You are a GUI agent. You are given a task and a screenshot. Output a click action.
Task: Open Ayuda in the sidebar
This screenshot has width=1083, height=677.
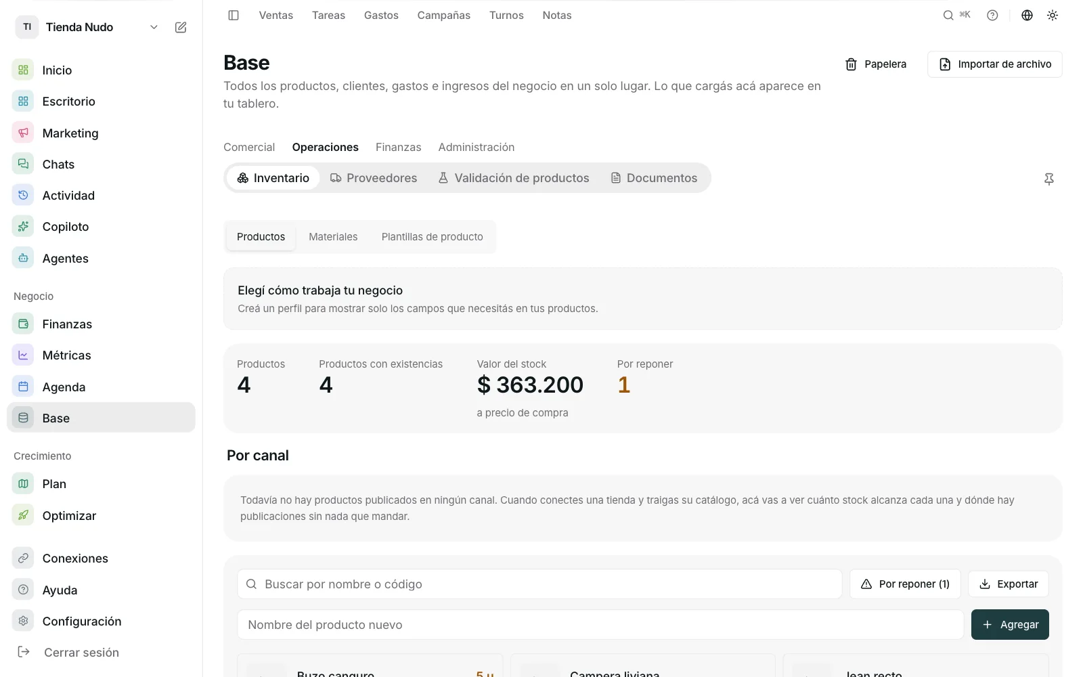pos(101,590)
